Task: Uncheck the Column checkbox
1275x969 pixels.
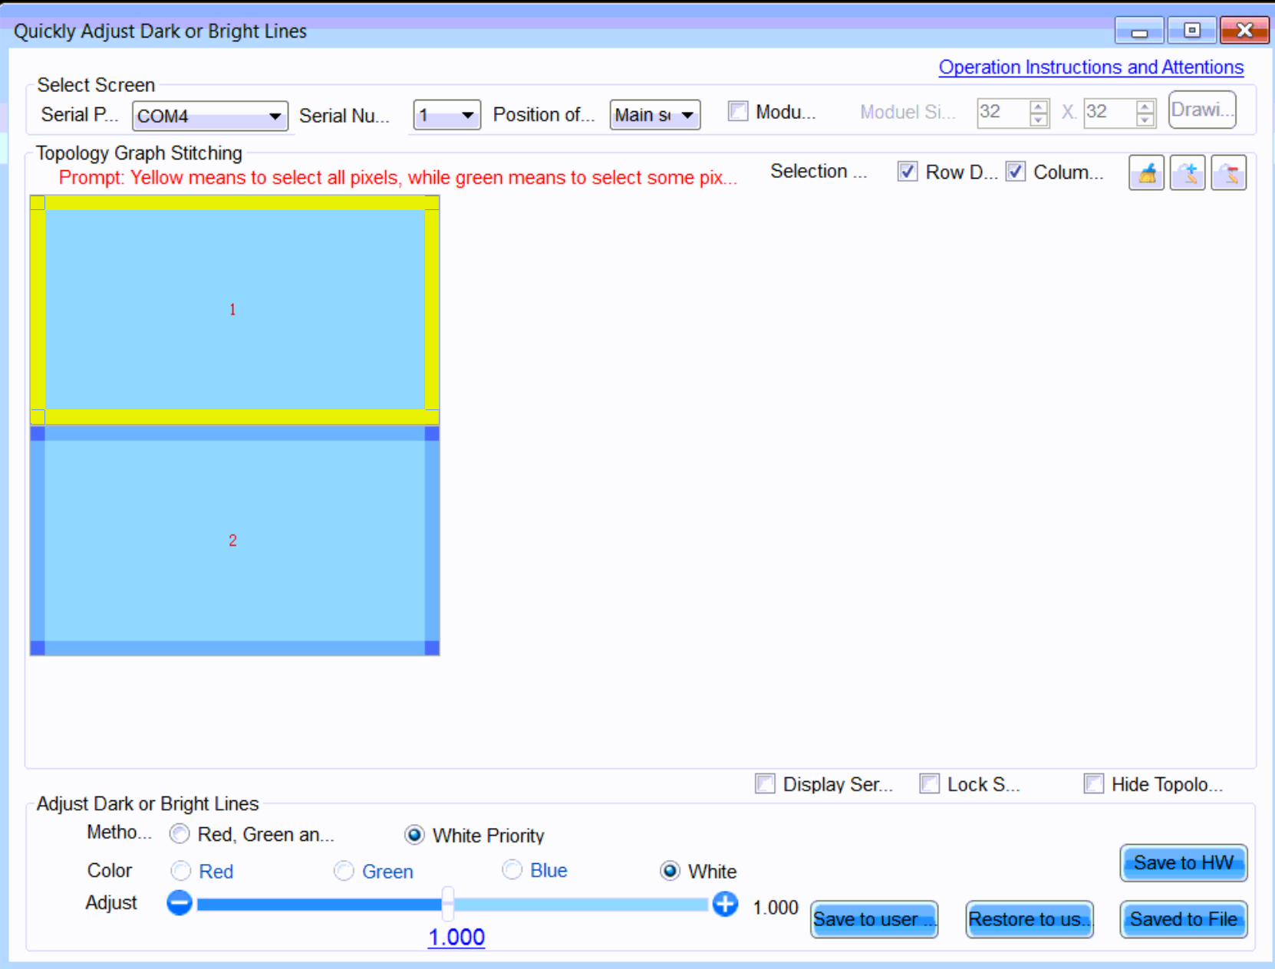Action: pos(1015,172)
